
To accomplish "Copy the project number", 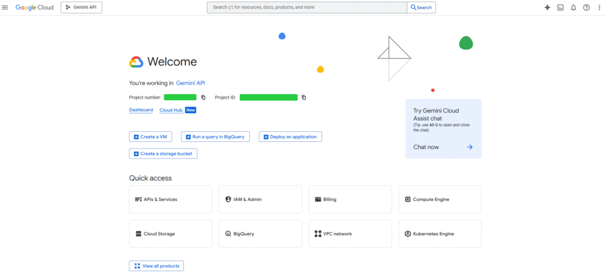I will pos(203,97).
